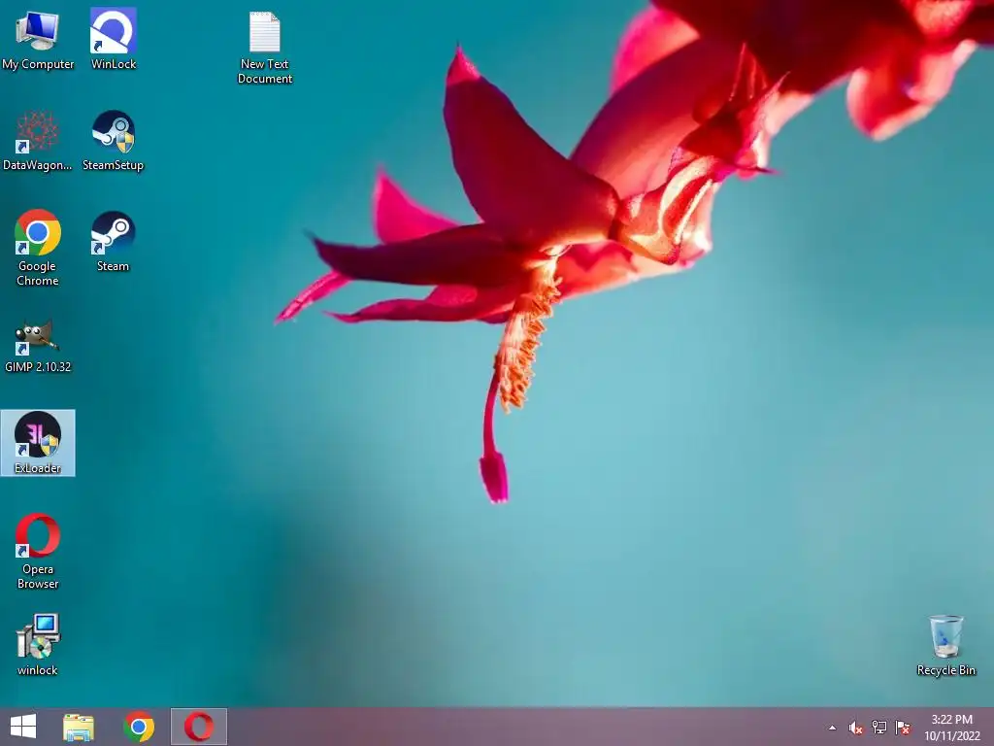Select the ExLoader desktop shortcut
This screenshot has height=746, width=994.
pyautogui.click(x=38, y=443)
